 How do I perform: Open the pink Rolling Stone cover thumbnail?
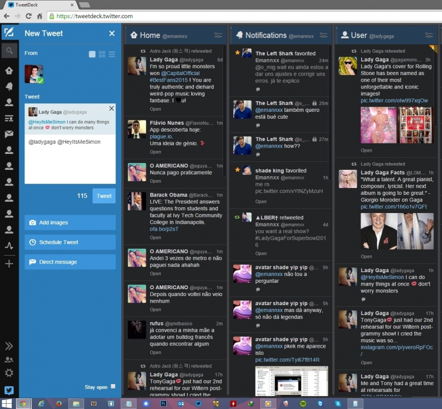378,125
